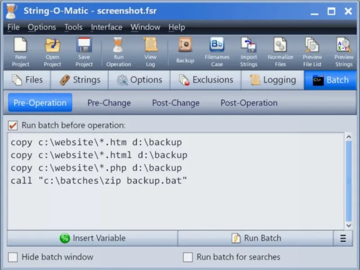Launch the Import Strings tool
Viewport: 360px width, 270px height.
click(249, 53)
